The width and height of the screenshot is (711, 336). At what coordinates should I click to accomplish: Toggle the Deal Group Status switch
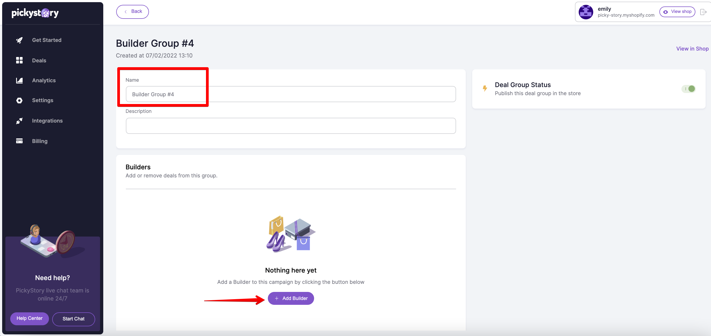(689, 89)
